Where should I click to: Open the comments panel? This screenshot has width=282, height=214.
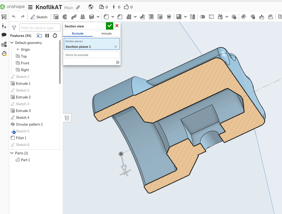point(4,35)
